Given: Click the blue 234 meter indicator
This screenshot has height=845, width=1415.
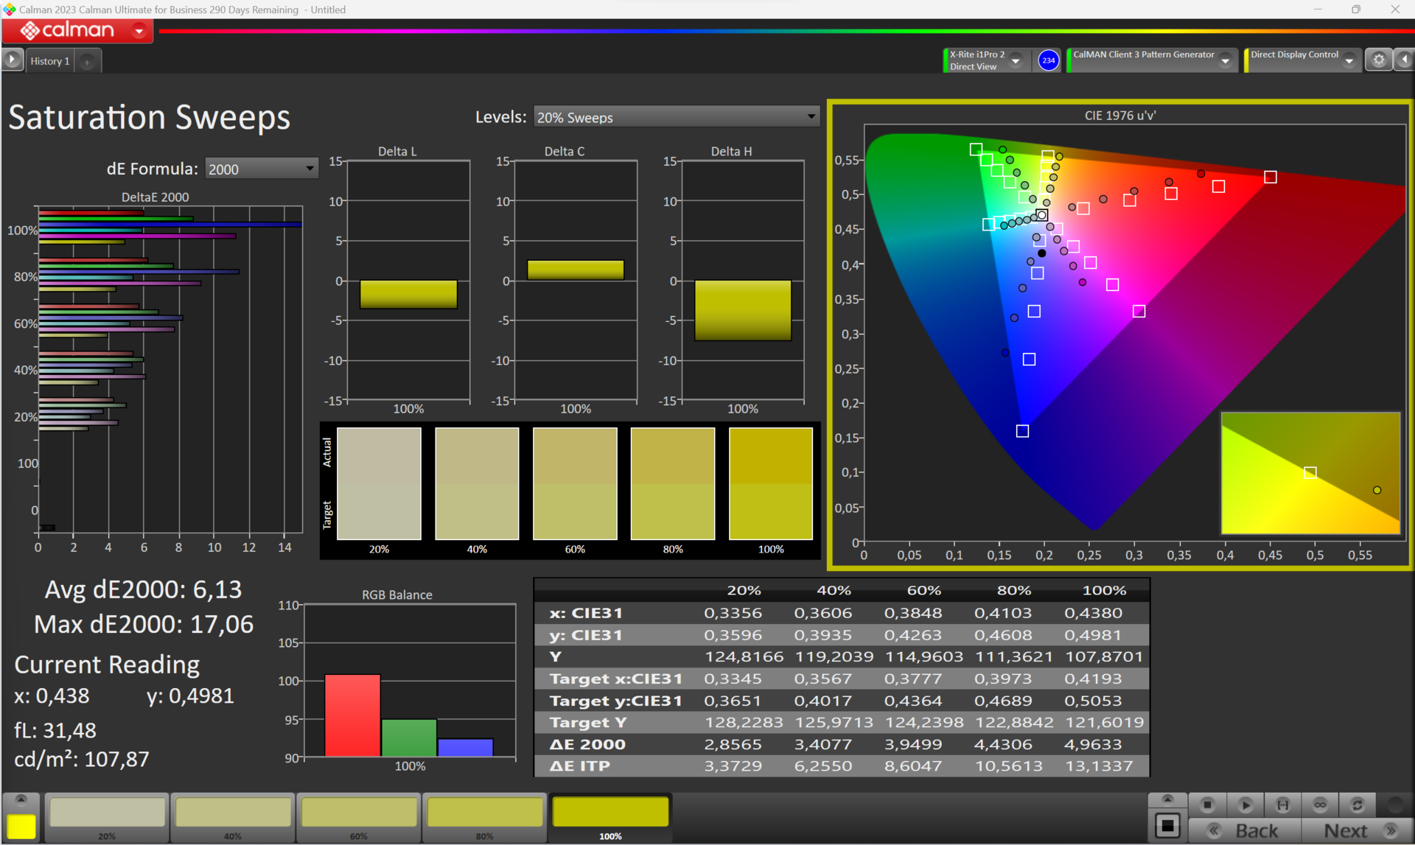Looking at the screenshot, I should click(1048, 60).
